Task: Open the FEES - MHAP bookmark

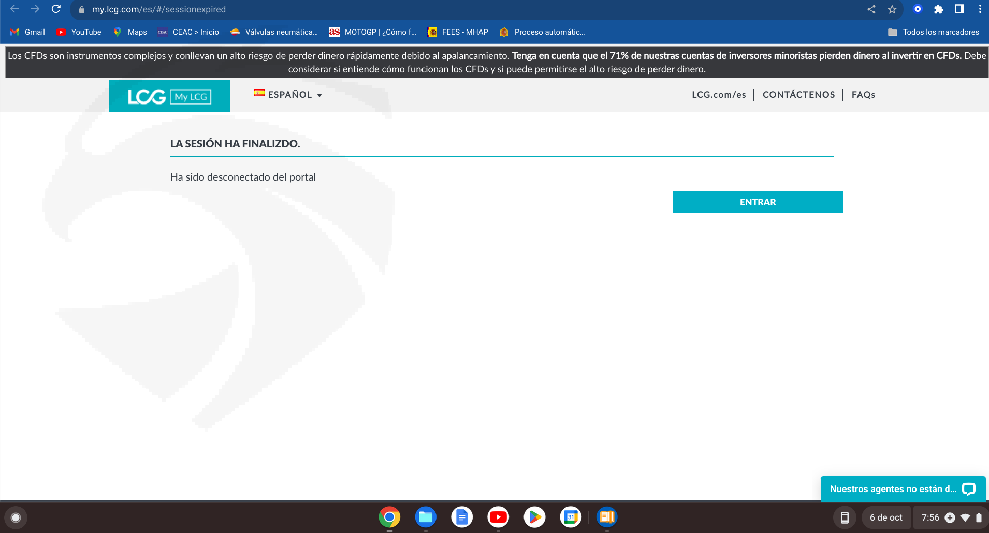Action: click(x=458, y=32)
